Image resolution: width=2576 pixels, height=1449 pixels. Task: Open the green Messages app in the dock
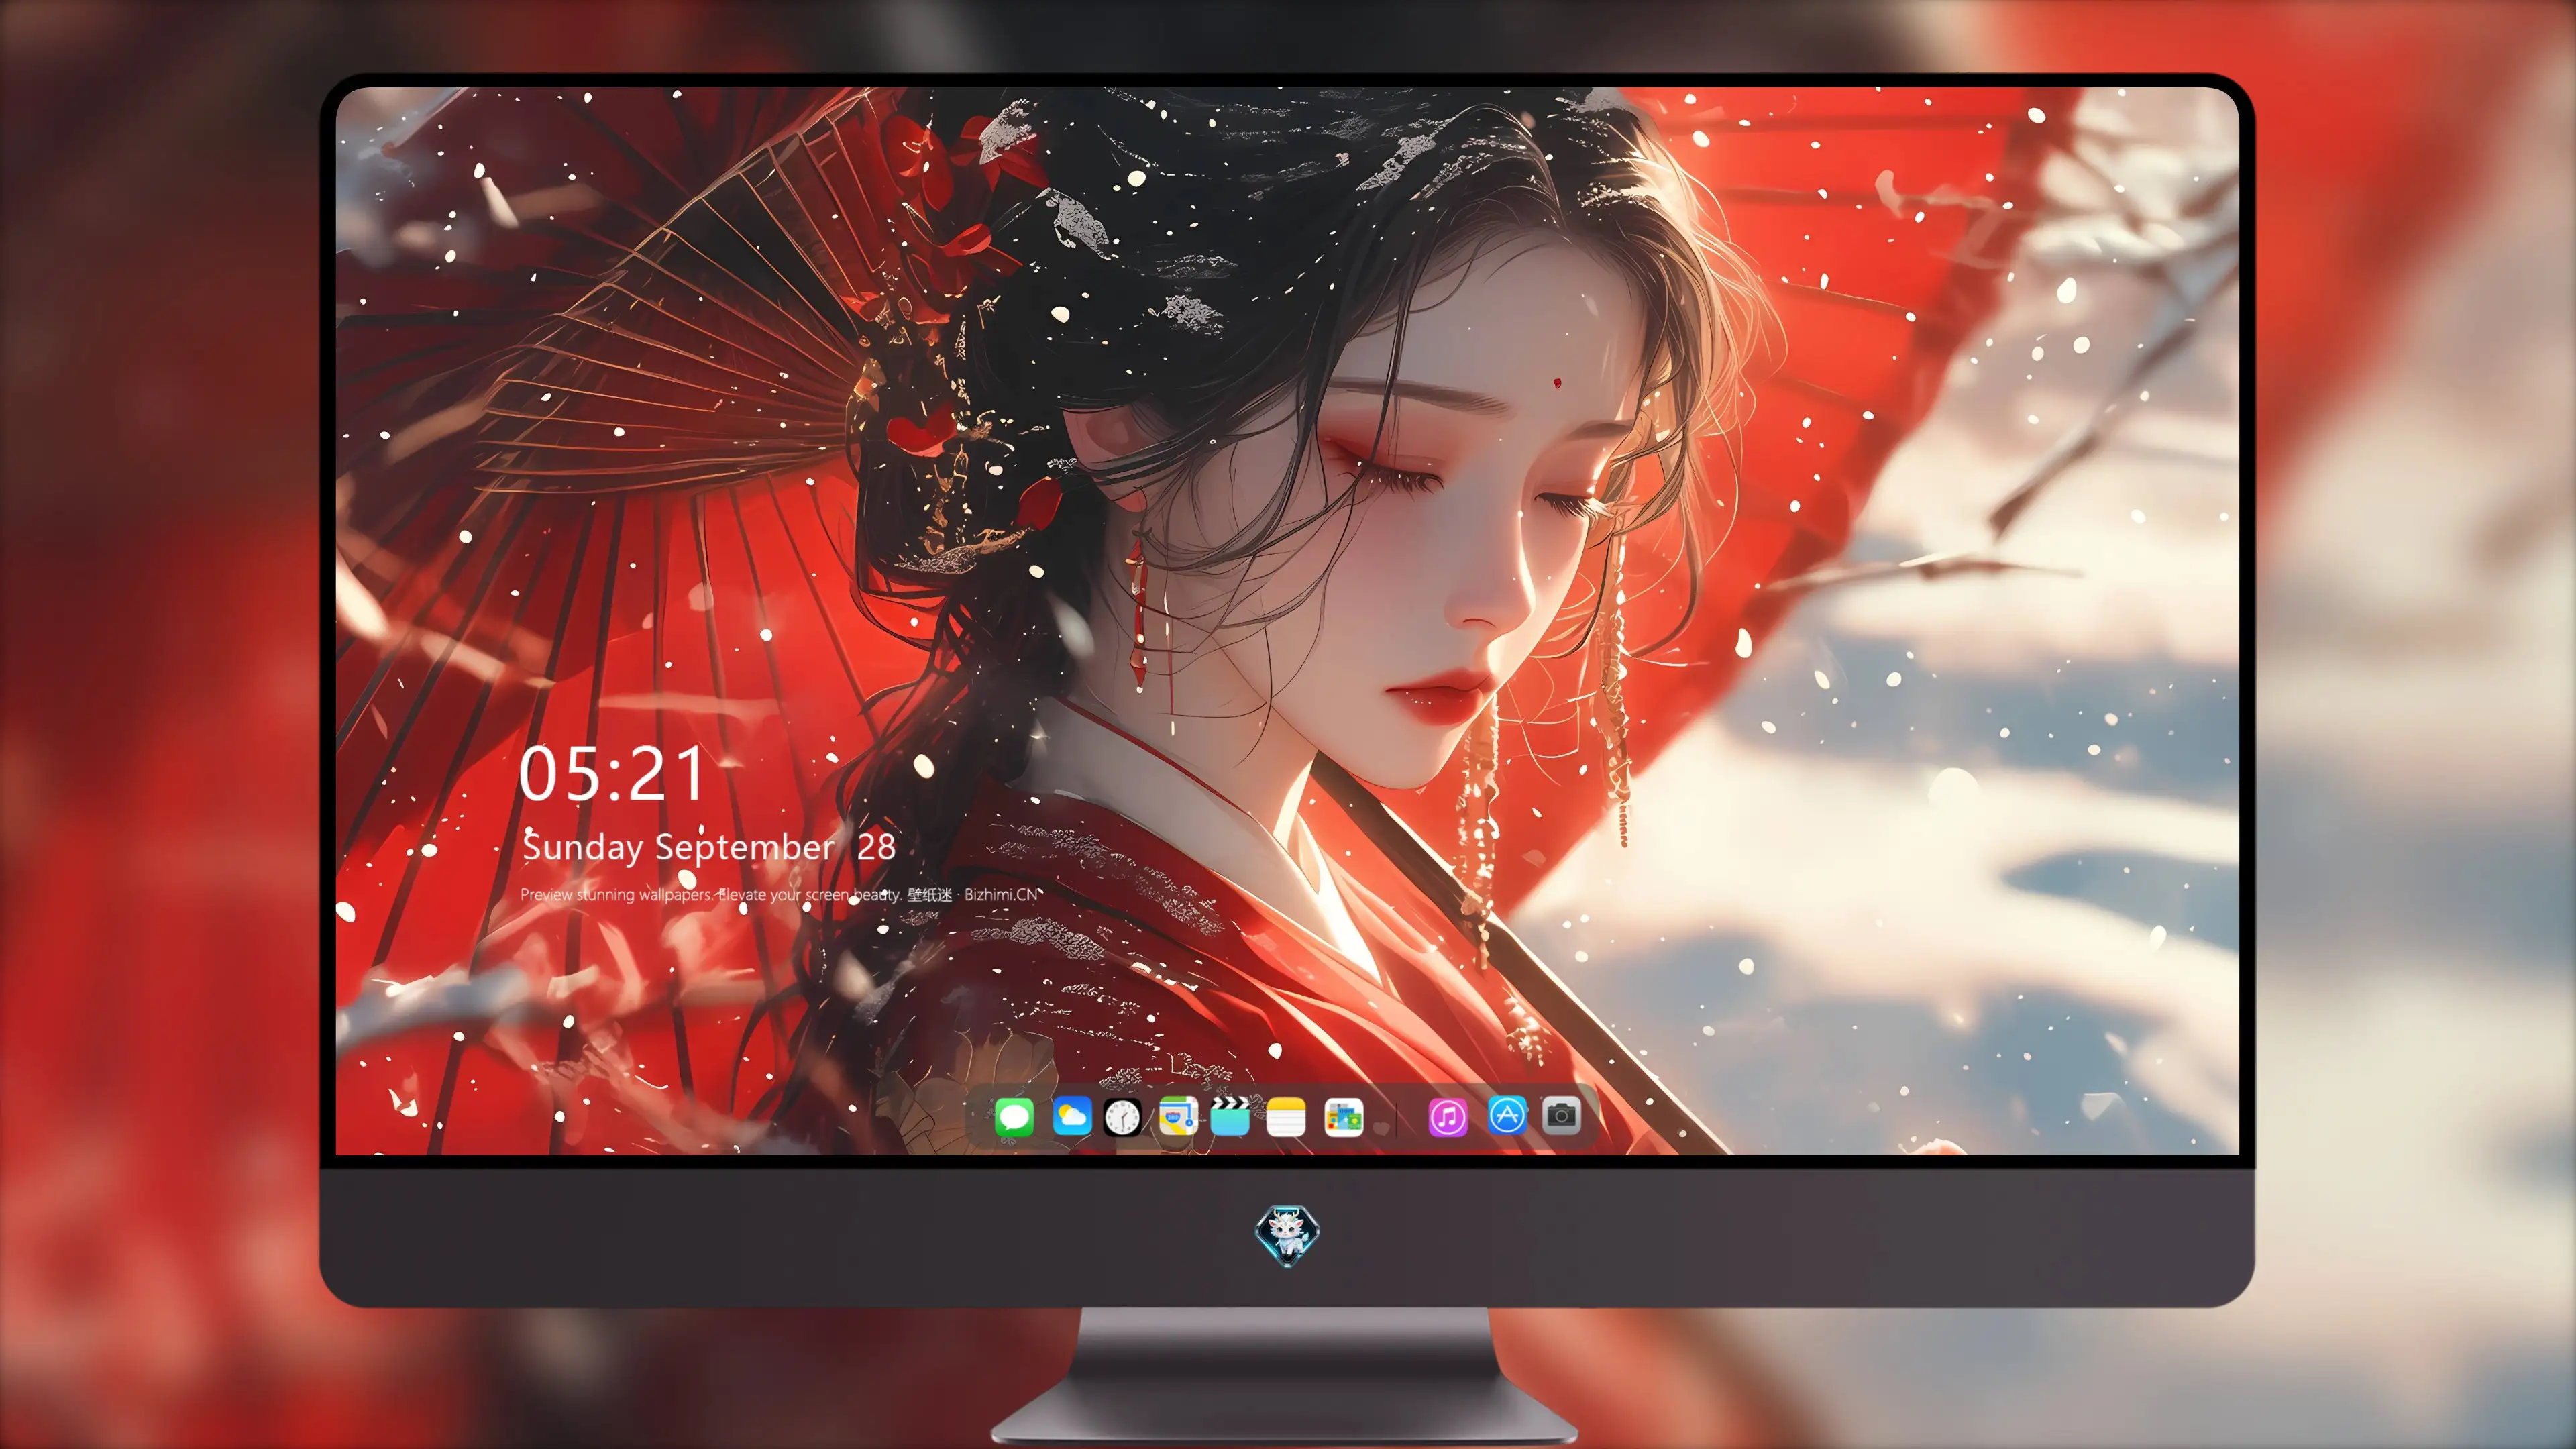(1014, 1116)
